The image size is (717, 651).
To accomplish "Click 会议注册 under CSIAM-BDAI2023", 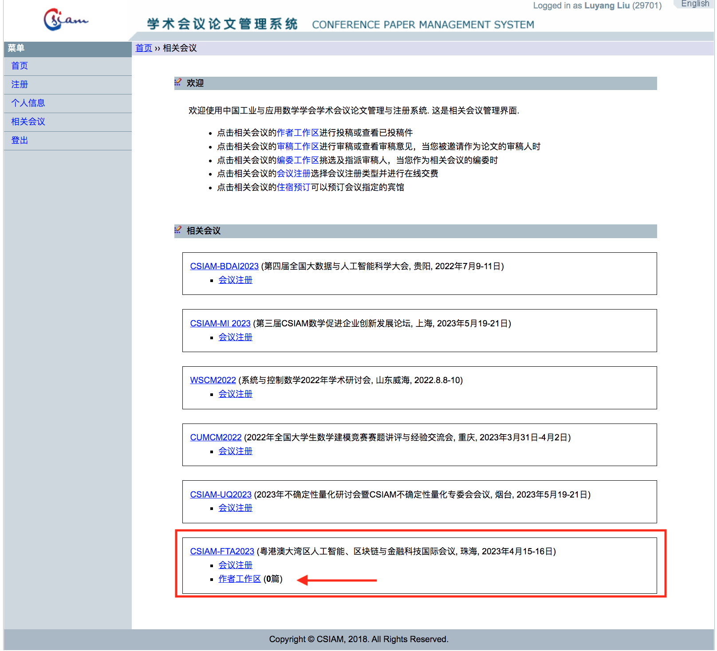I will click(235, 280).
